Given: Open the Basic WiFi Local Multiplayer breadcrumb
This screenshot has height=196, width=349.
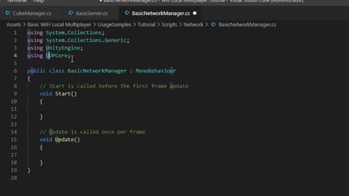Looking at the screenshot, I should pyautogui.click(x=59, y=24).
